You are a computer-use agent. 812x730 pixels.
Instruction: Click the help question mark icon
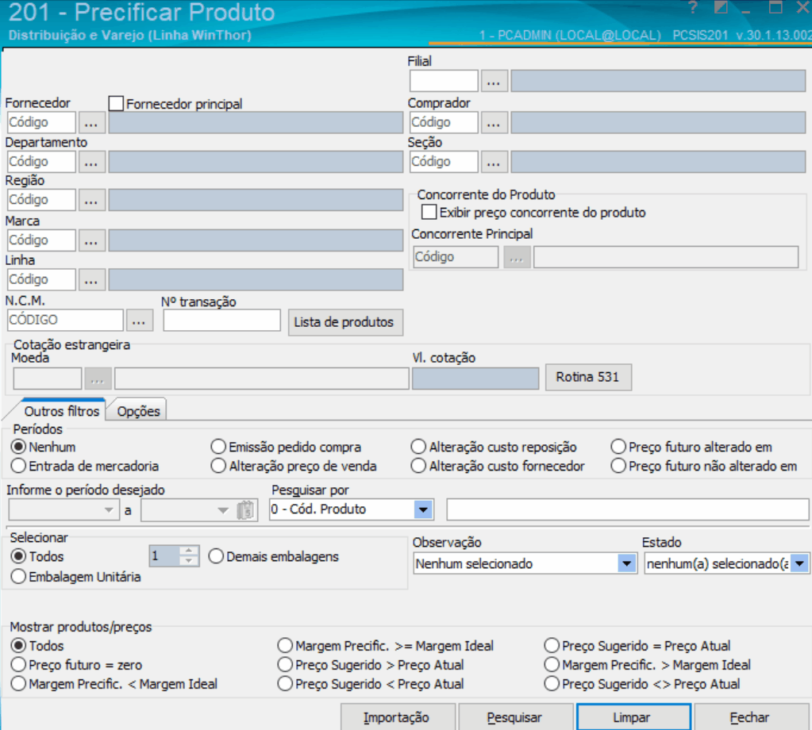pyautogui.click(x=693, y=7)
